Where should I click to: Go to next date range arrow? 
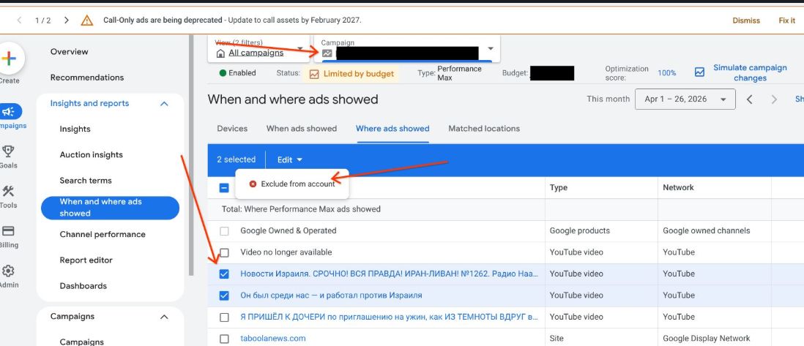tap(774, 99)
